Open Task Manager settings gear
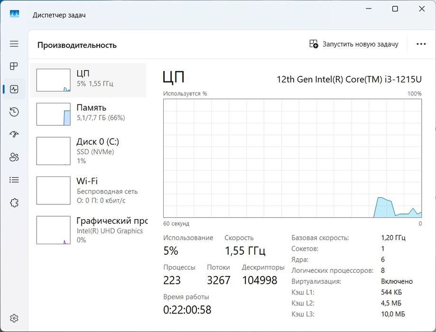The width and height of the screenshot is (436, 332). pyautogui.click(x=14, y=318)
